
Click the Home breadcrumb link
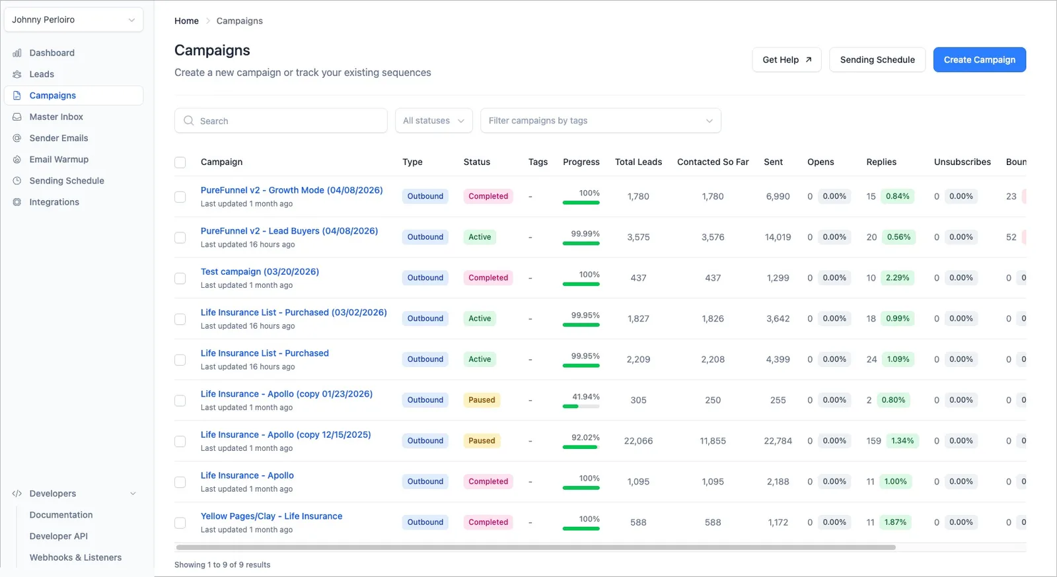tap(186, 21)
